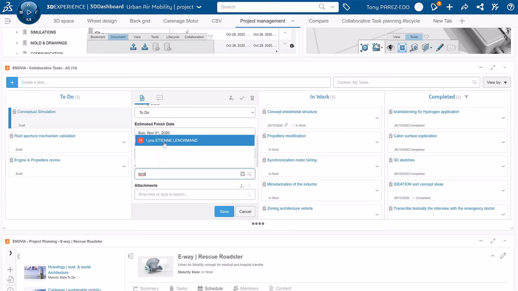Click the Create a task input field
This screenshot has height=291, width=518.
[174, 82]
